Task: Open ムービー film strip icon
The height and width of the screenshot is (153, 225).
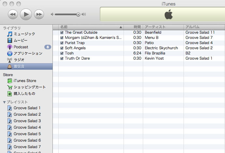Action: [9, 40]
